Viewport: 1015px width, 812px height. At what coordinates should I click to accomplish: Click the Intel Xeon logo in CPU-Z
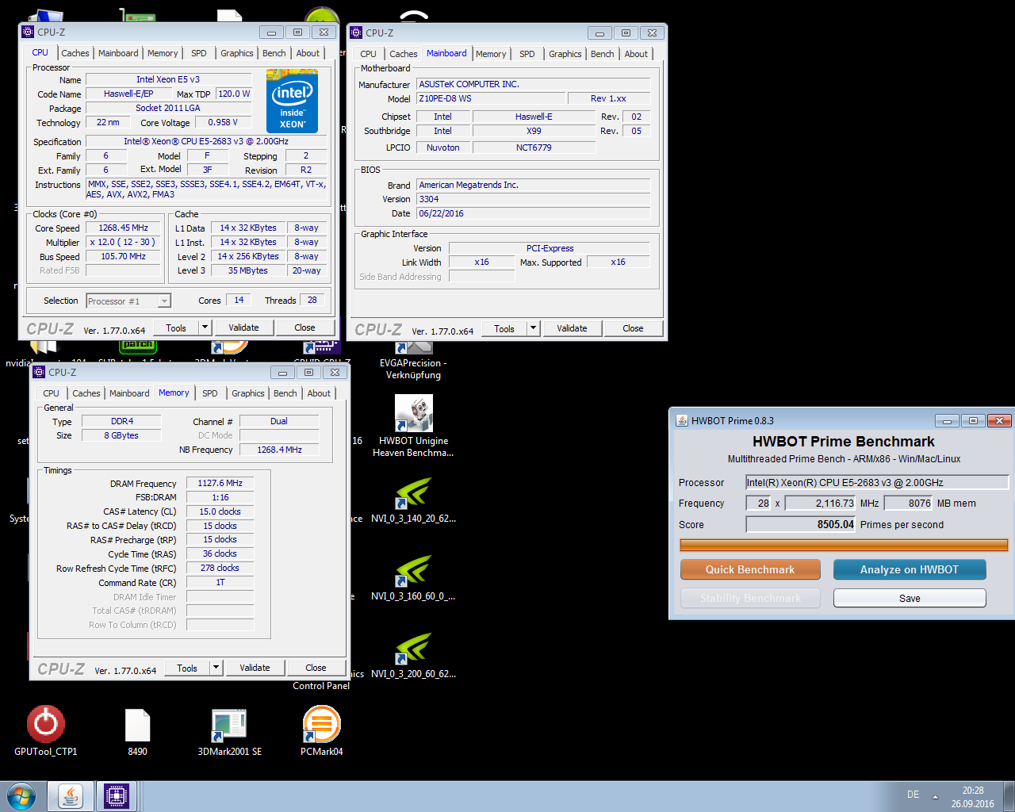point(292,101)
